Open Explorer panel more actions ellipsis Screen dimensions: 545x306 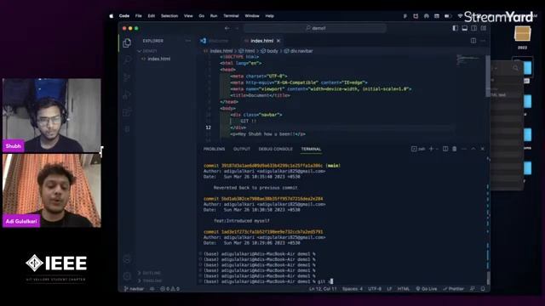[188, 41]
